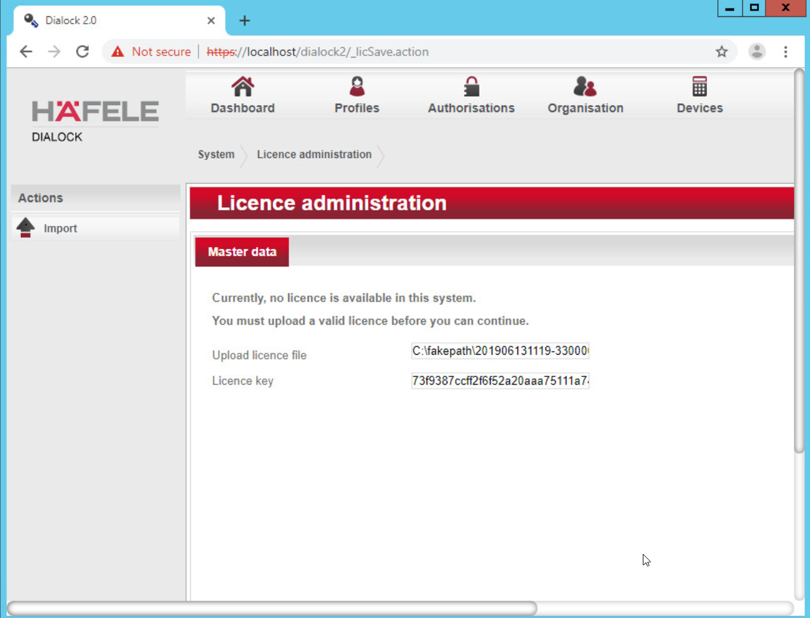Image resolution: width=810 pixels, height=618 pixels.
Task: Open the Authorisations padlock icon
Action: pyautogui.click(x=471, y=86)
